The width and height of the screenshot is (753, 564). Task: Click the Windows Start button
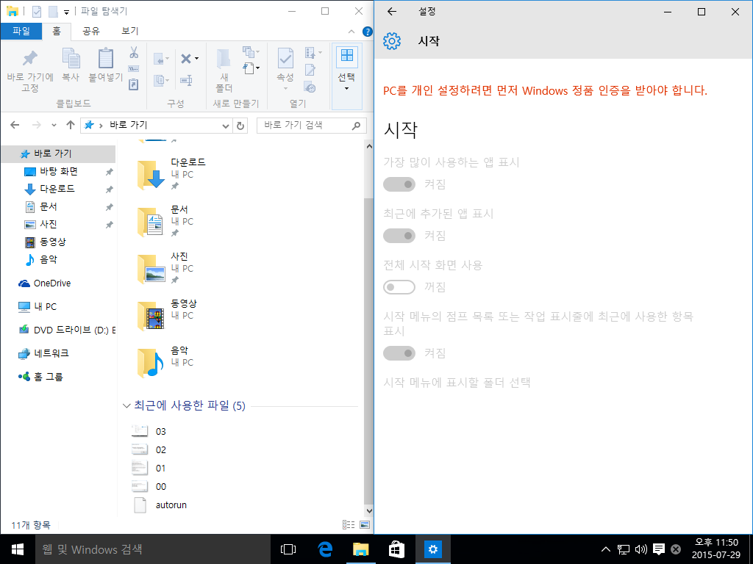tap(18, 549)
